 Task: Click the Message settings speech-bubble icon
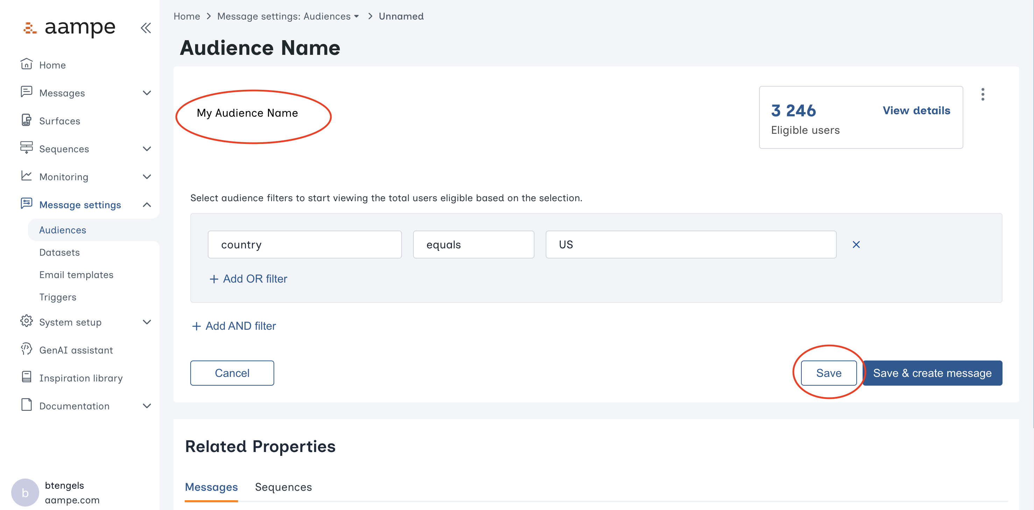pyautogui.click(x=26, y=204)
